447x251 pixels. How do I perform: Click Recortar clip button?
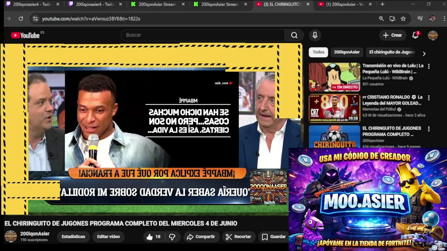(239, 237)
